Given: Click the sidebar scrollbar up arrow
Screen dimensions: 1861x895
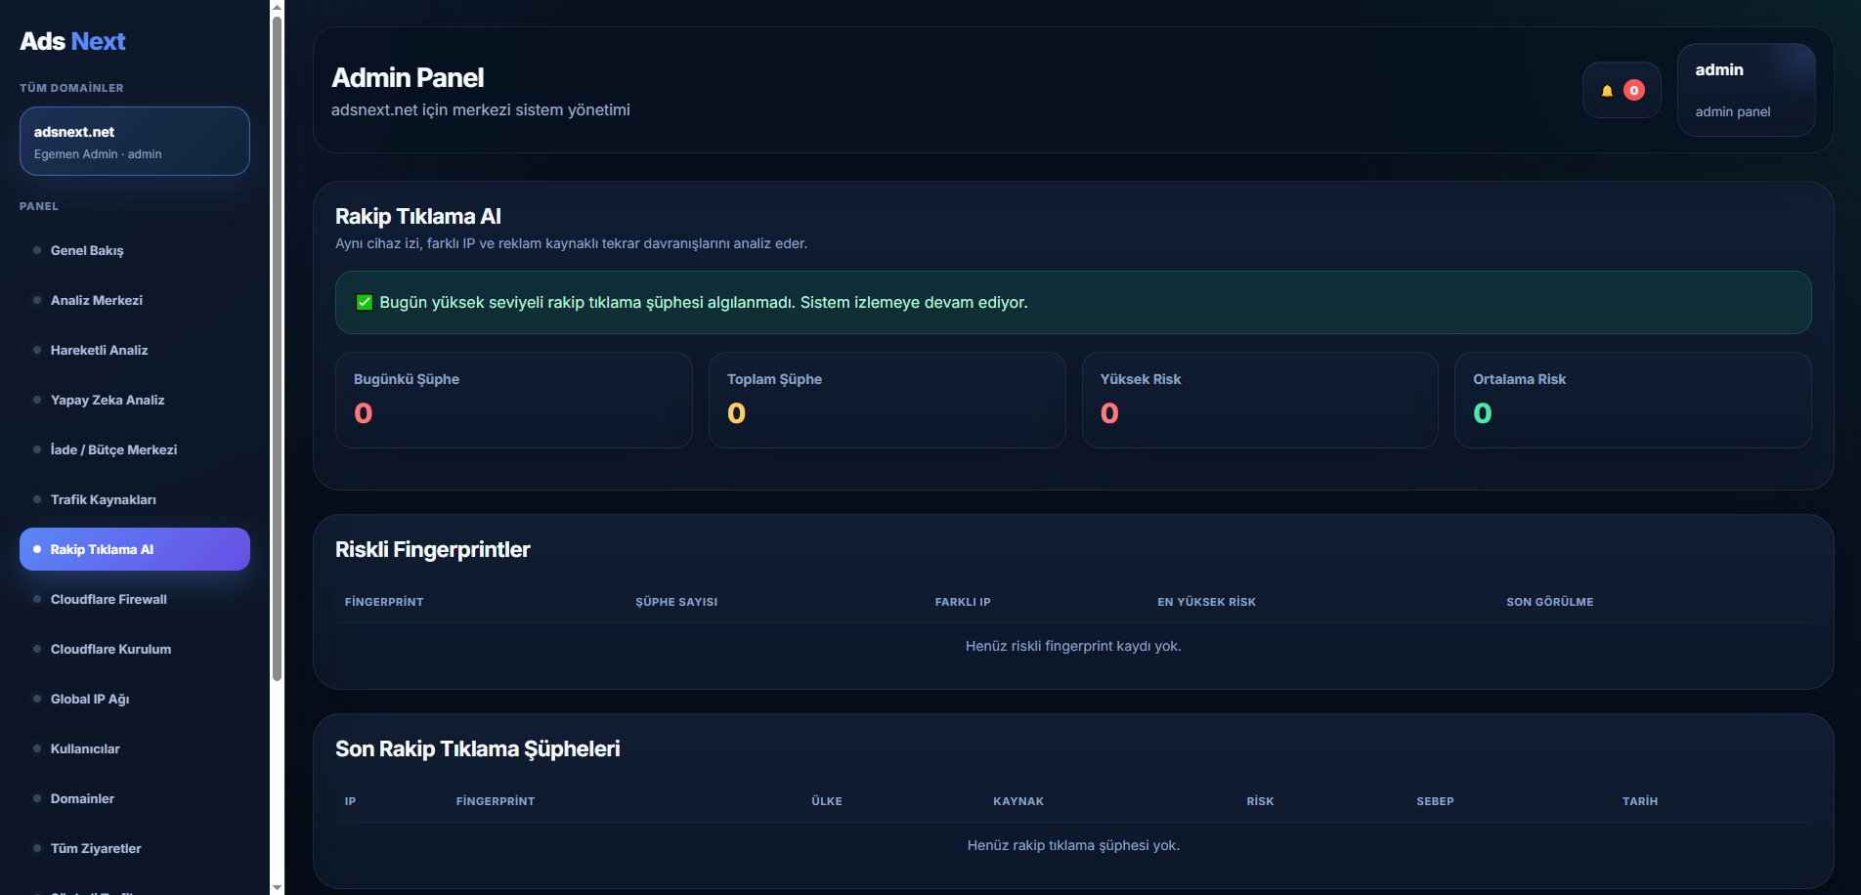Looking at the screenshot, I should pos(277,7).
